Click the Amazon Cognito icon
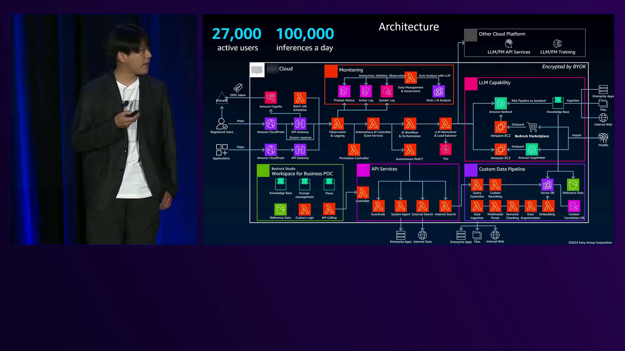625x351 pixels. pyautogui.click(x=271, y=97)
